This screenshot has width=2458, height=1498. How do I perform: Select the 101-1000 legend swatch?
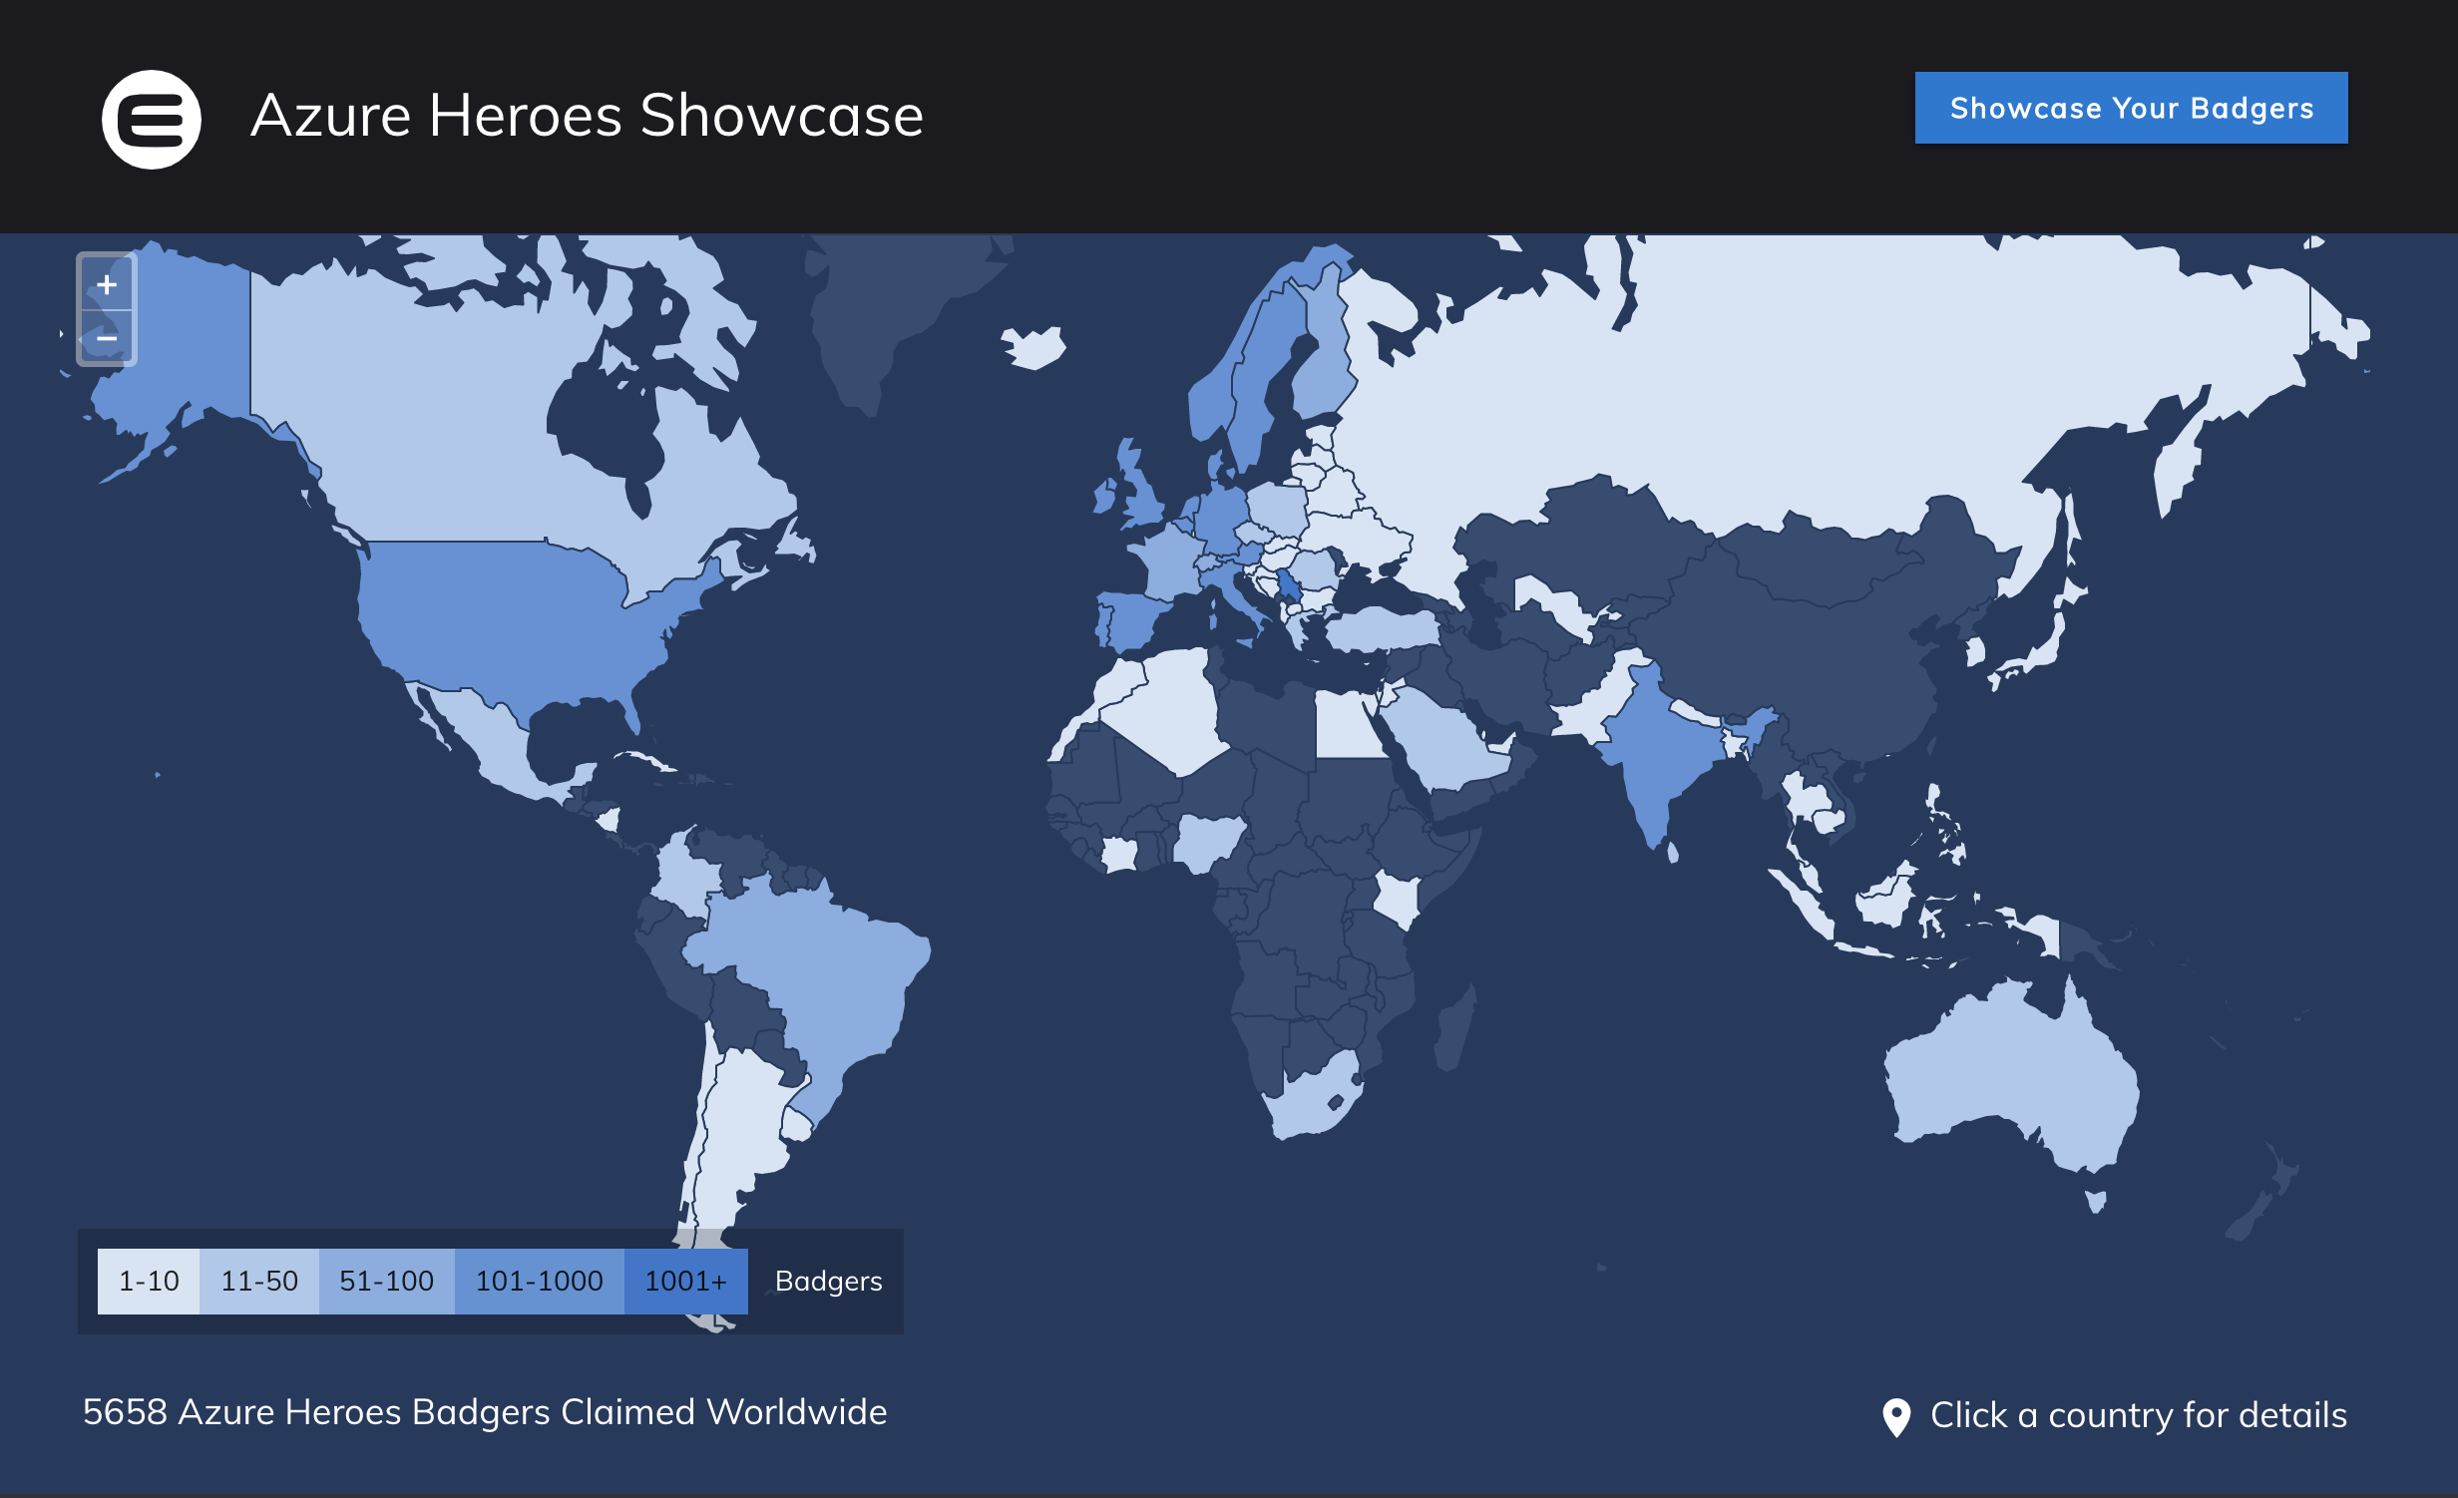tap(540, 1282)
